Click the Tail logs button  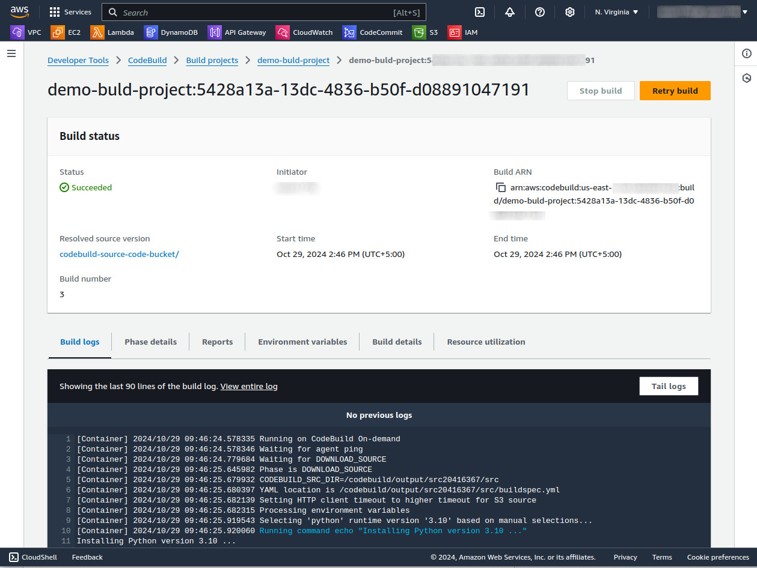(669, 386)
